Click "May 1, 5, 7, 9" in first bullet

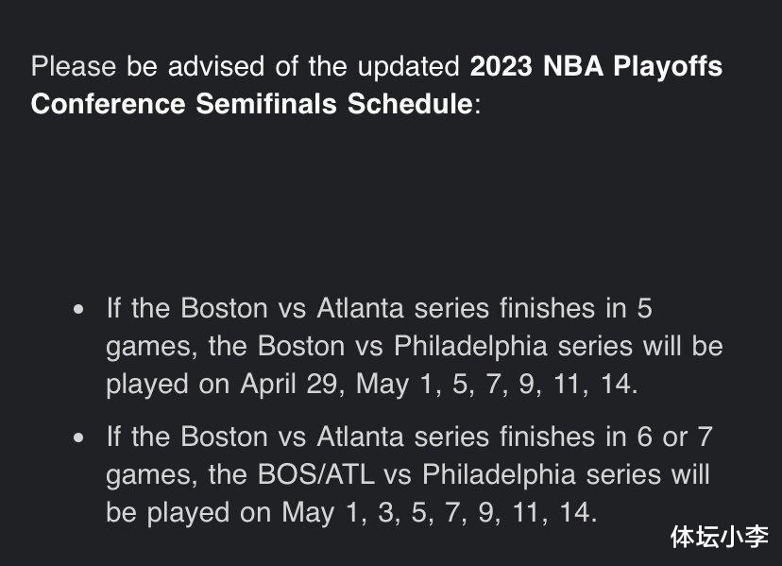click(x=446, y=385)
